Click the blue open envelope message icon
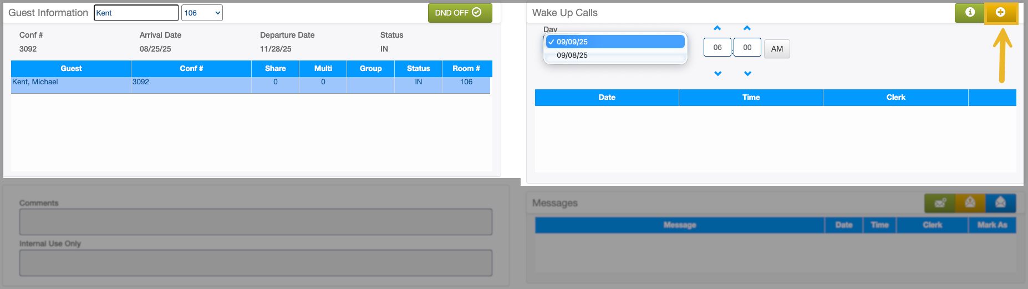 point(1000,203)
